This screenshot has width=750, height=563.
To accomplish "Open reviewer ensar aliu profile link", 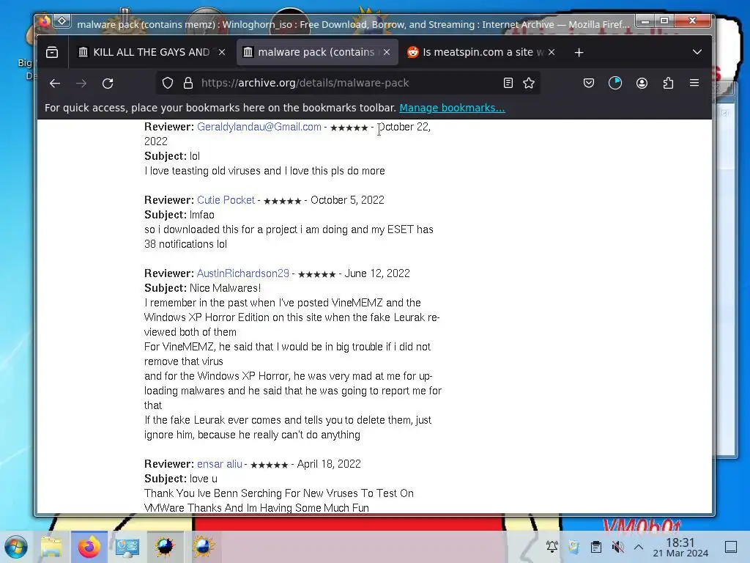I will (x=220, y=464).
